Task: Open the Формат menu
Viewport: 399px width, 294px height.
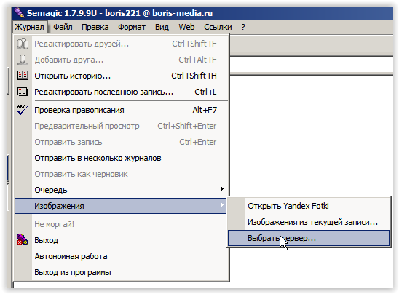Action: (132, 27)
